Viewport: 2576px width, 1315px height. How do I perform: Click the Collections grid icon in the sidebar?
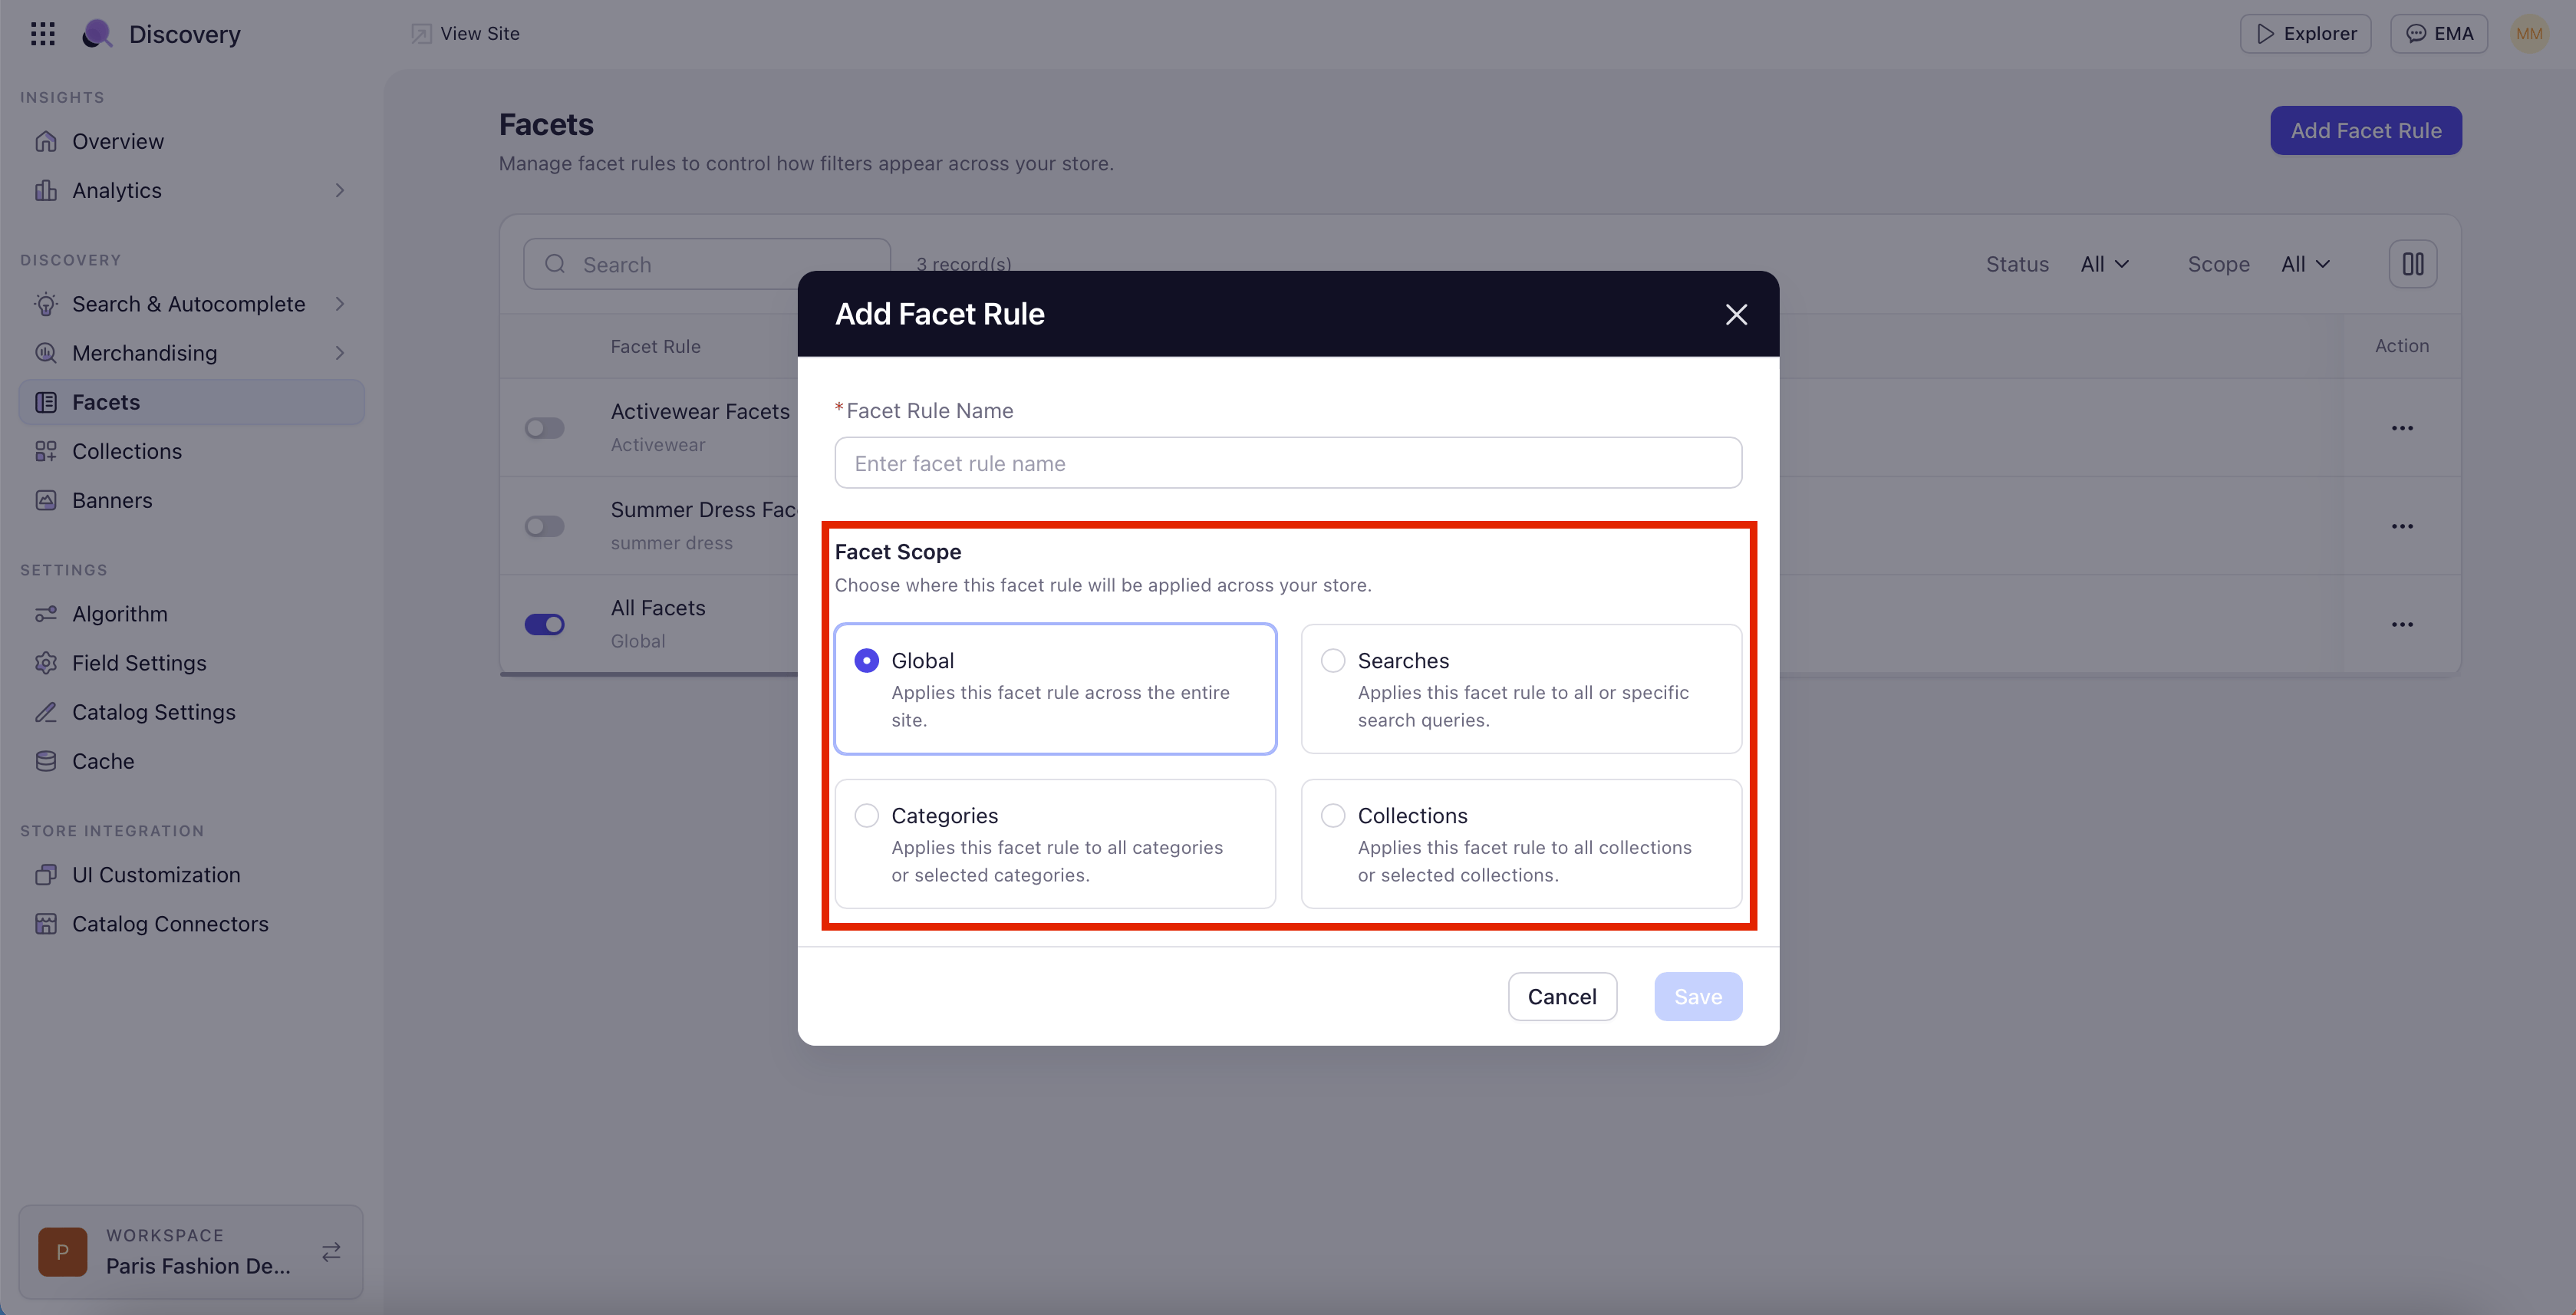click(x=46, y=451)
